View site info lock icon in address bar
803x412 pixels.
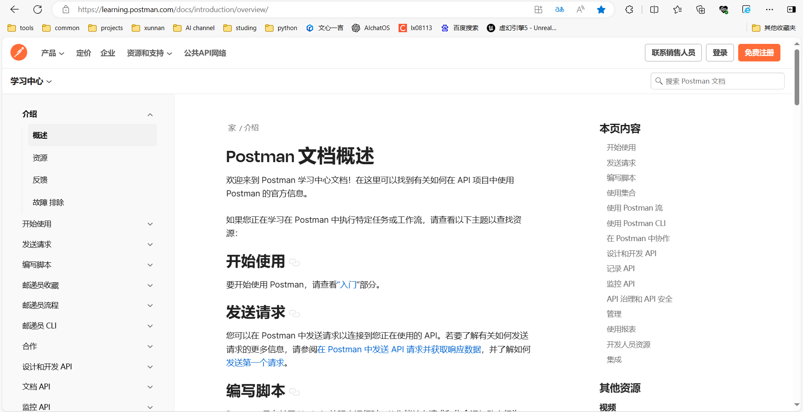66,9
